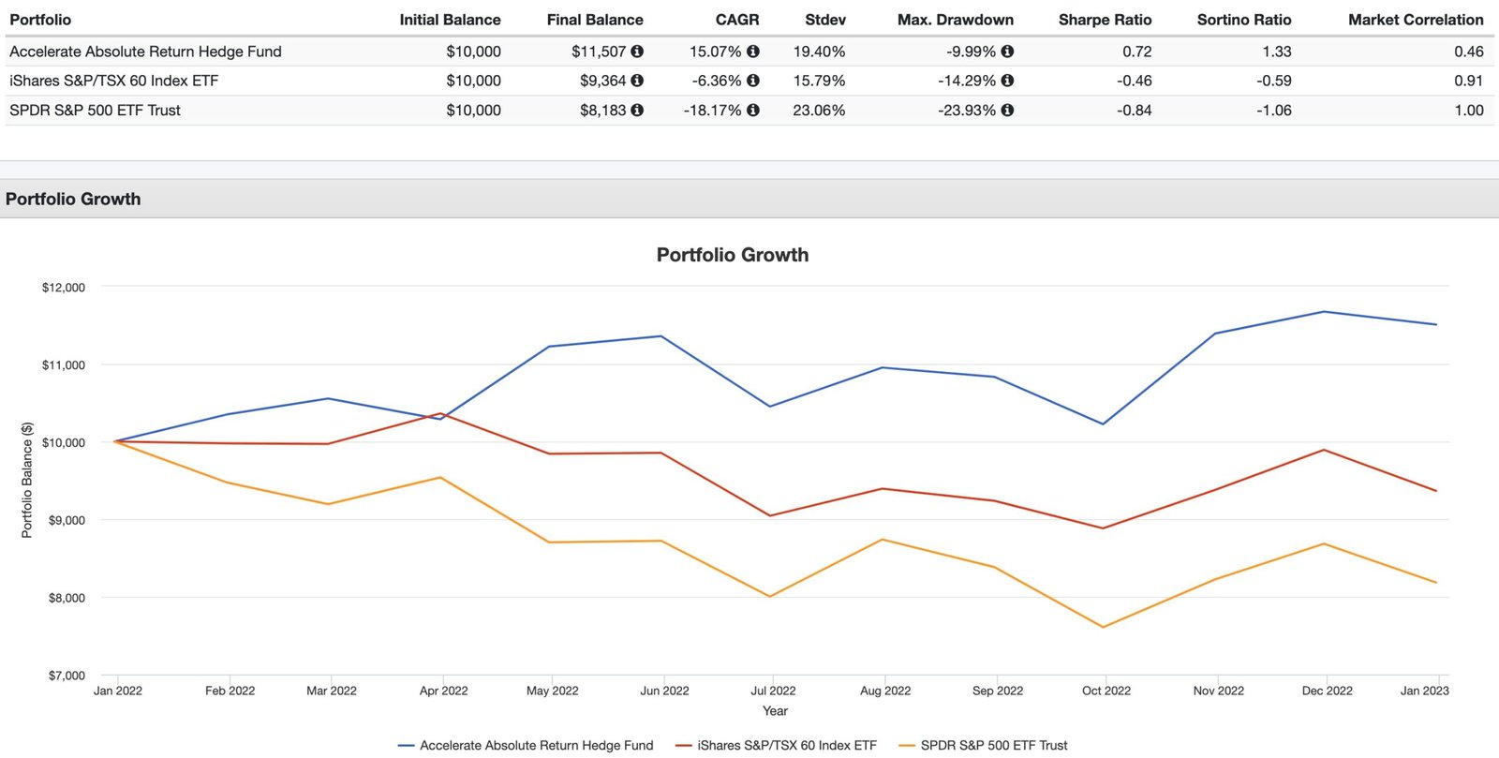
Task: Toggle SPDR S&P 500 ETF Trust legend entry
Action: 984,745
